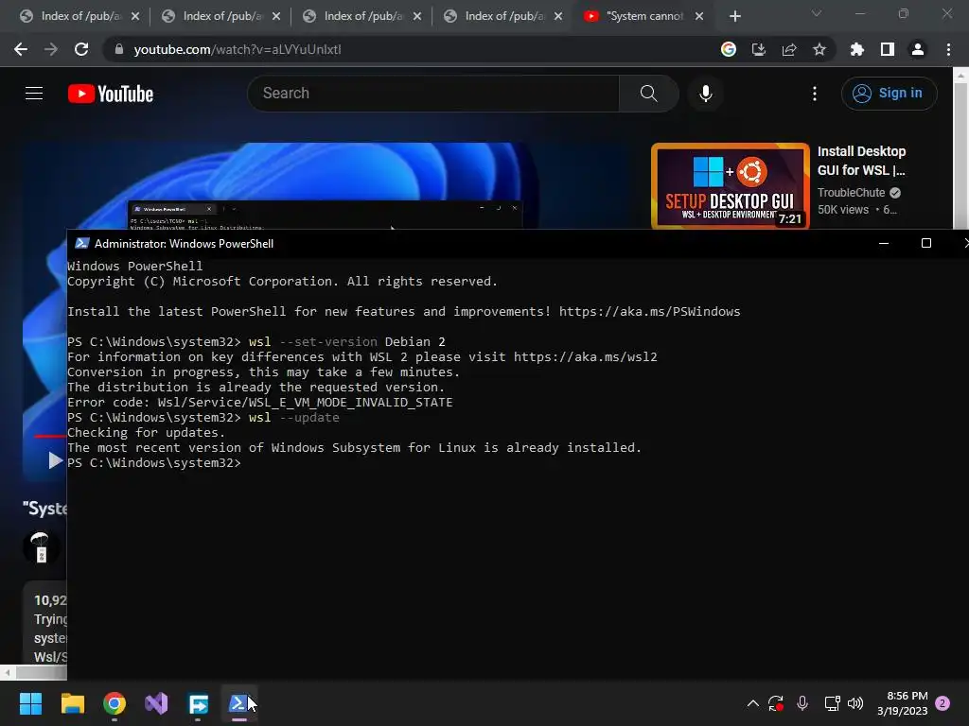This screenshot has width=969, height=726.
Task: Go back in Chrome browser
Action: (x=21, y=49)
